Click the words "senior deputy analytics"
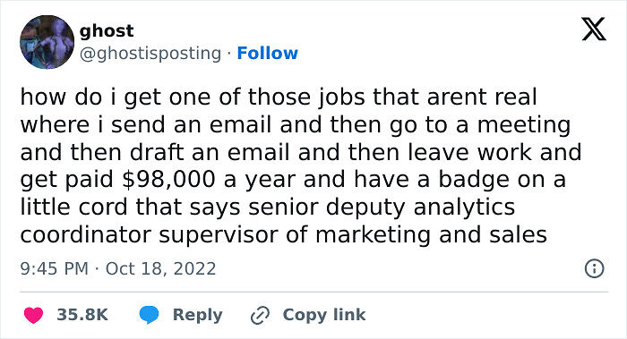Image resolution: width=627 pixels, height=339 pixels. [x=382, y=208]
